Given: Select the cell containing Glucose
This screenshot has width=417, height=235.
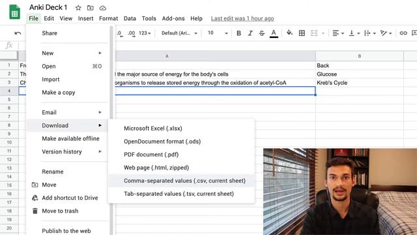Looking at the screenshot, I should click(x=360, y=74).
